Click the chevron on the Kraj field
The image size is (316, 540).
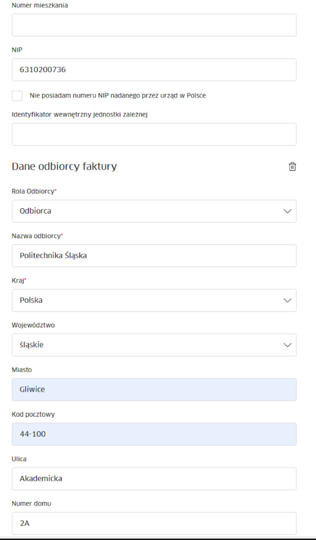pos(287,300)
